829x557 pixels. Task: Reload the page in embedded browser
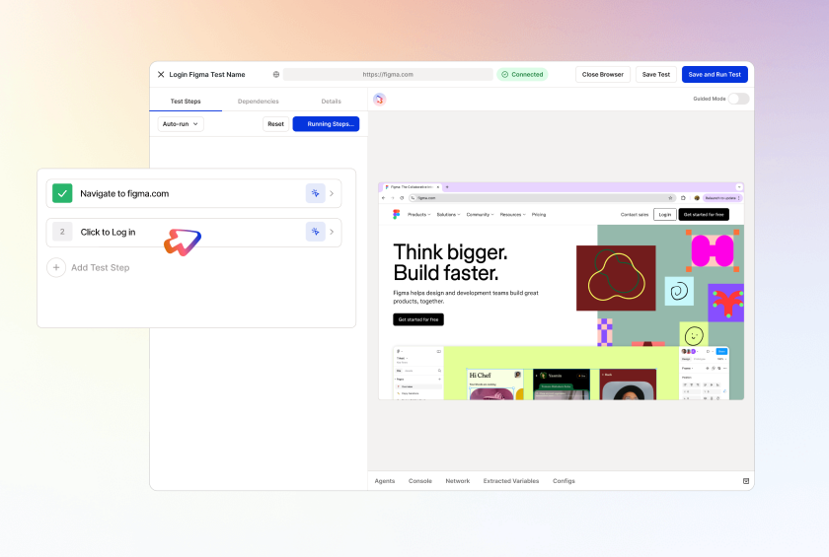pos(402,198)
